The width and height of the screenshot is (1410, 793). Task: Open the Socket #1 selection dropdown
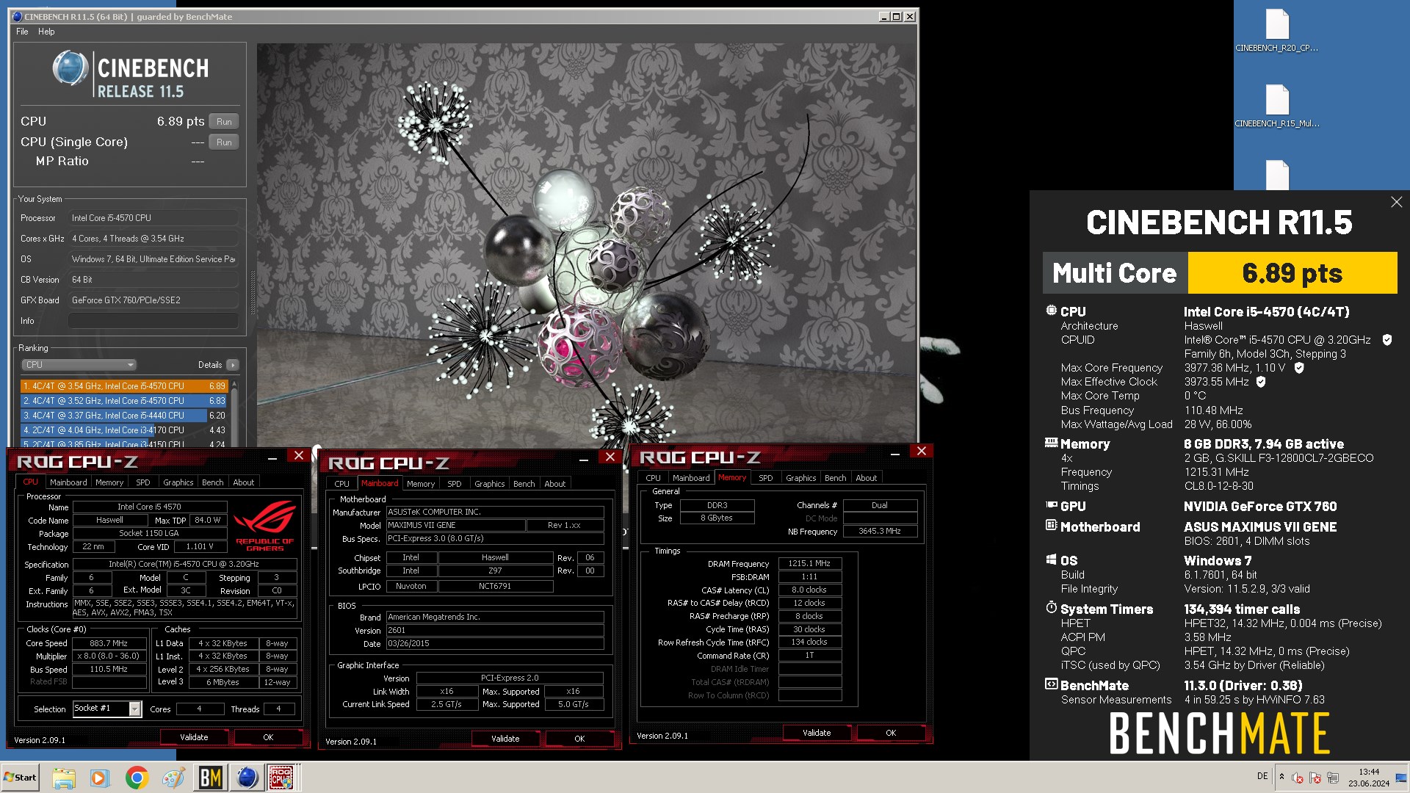(x=135, y=709)
